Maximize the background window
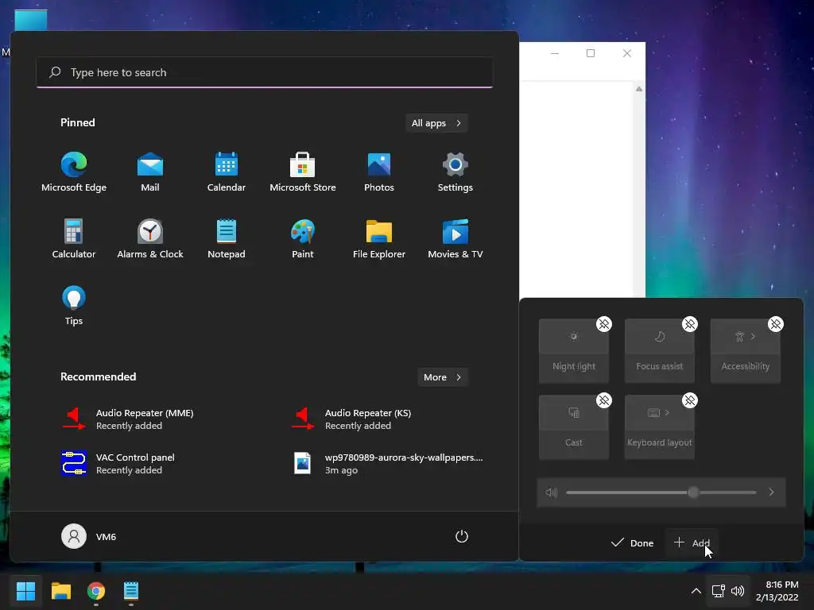Viewport: 814px width, 610px height. click(591, 53)
